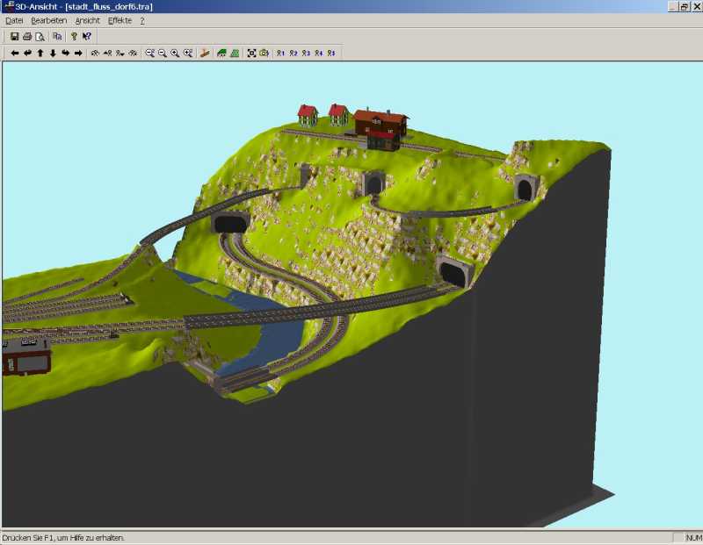Screen dimensions: 703x545
Task: Click the straight right arrow icon
Action: pos(78,54)
